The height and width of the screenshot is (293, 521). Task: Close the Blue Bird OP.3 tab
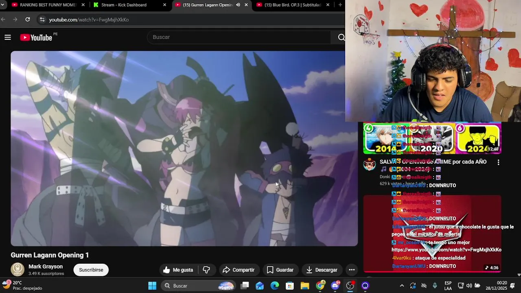click(328, 5)
